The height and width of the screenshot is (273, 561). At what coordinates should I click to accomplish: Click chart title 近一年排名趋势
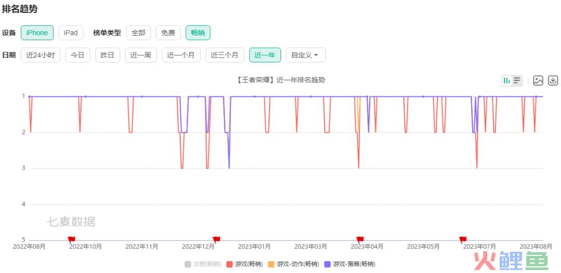tap(281, 80)
